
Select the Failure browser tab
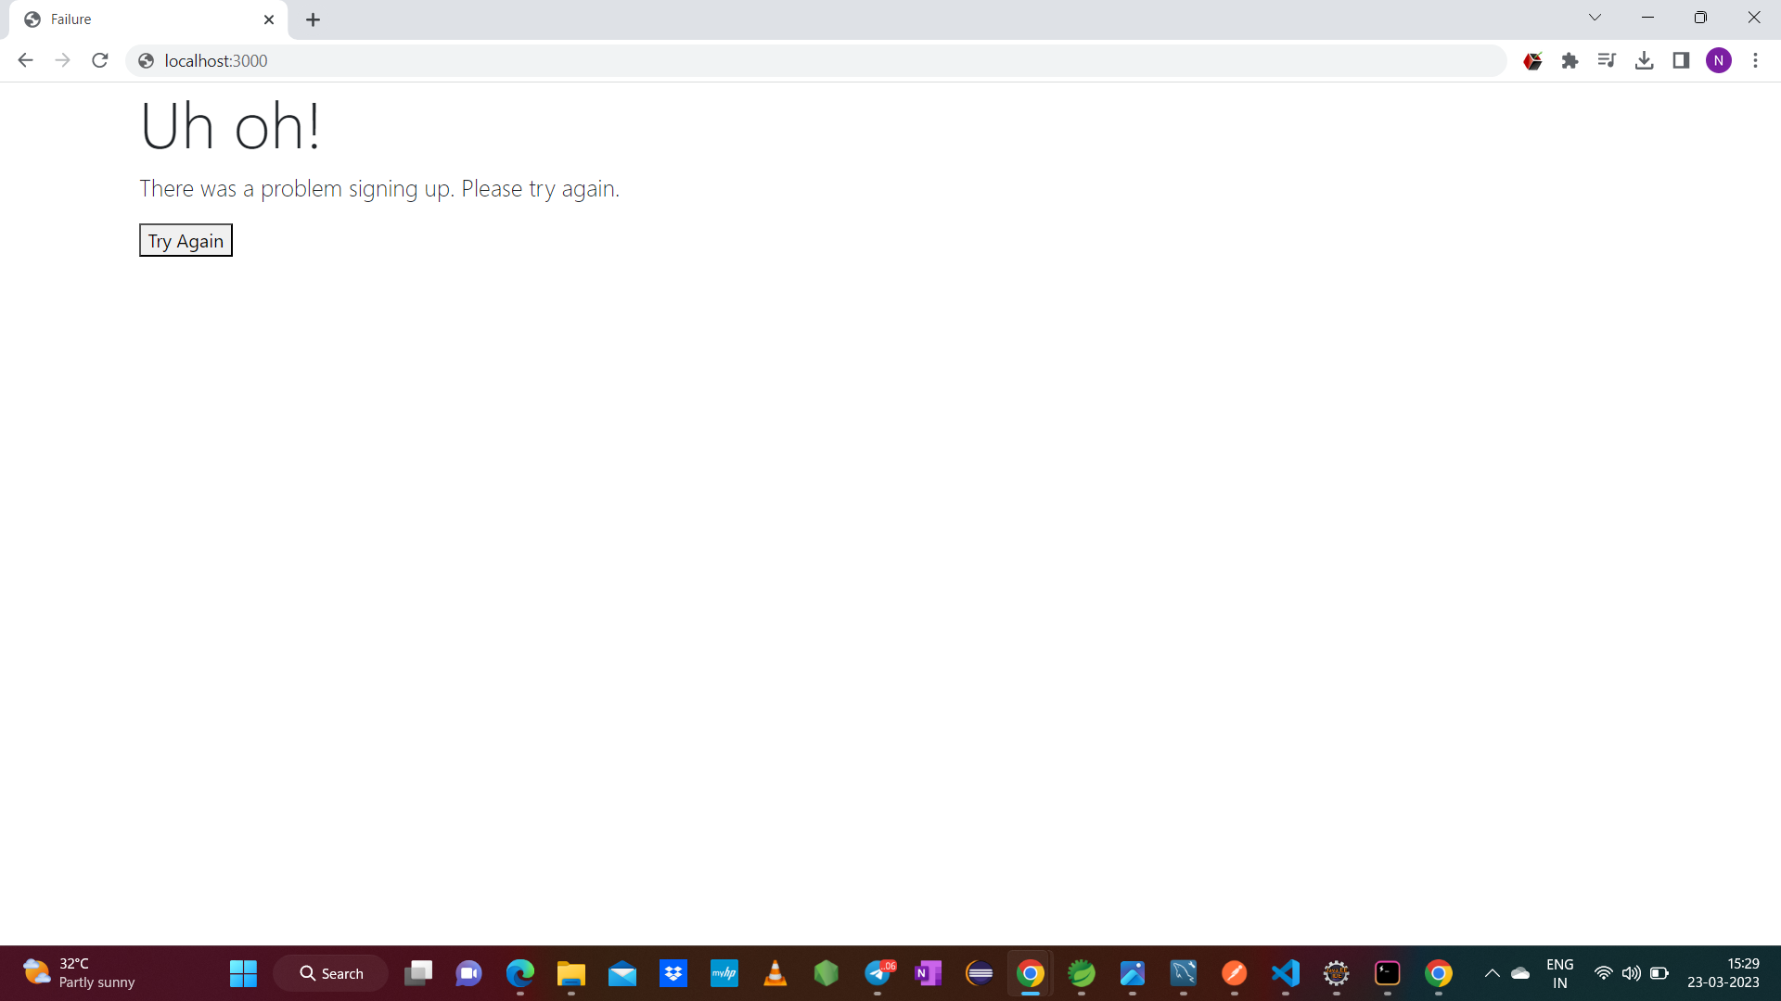coord(148,19)
